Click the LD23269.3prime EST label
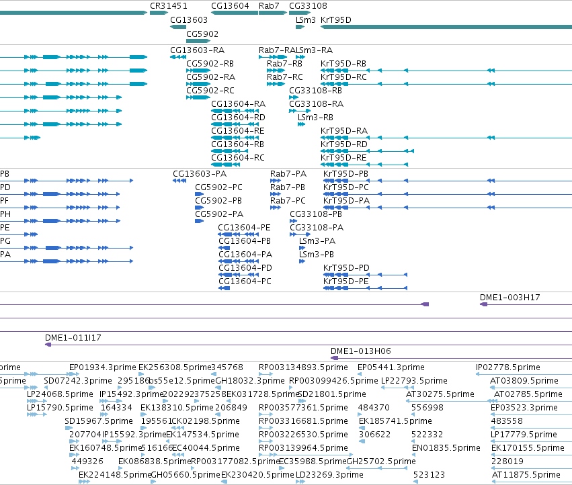Screen dimensions: 572x485 329,474
